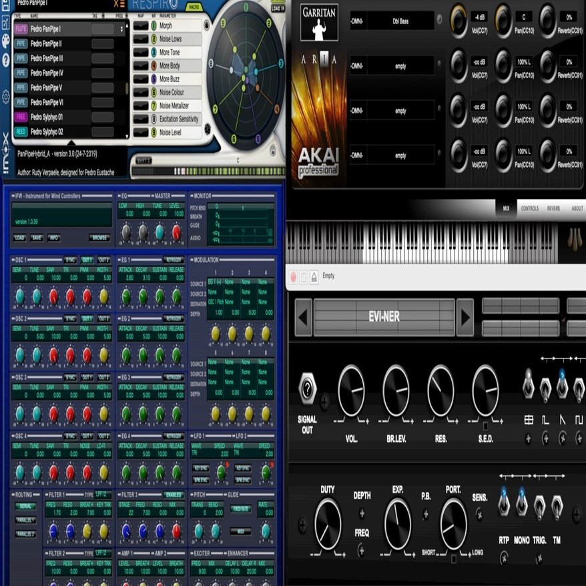The width and height of the screenshot is (586, 586).
Task: Enable SYNC on OSC 1
Action: 71,260
